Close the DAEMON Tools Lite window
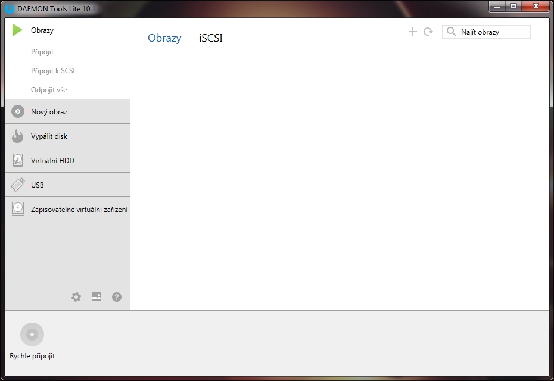554x381 pixels. pyautogui.click(x=536, y=7)
